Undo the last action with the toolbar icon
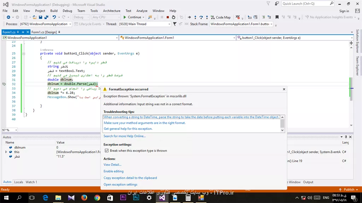This screenshot has height=203, width=362. [54, 17]
